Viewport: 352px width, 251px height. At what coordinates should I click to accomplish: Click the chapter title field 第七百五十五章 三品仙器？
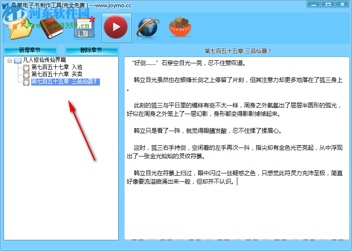click(x=238, y=51)
